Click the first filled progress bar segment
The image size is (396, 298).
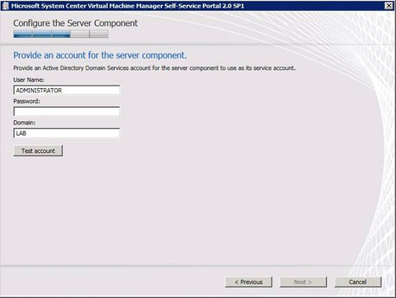pos(23,34)
